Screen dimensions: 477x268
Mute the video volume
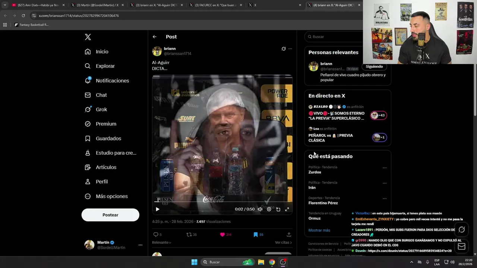pos(260,209)
